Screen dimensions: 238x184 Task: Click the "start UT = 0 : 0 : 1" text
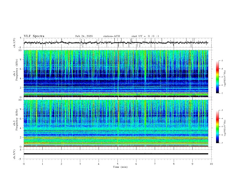pyautogui.click(x=145, y=36)
